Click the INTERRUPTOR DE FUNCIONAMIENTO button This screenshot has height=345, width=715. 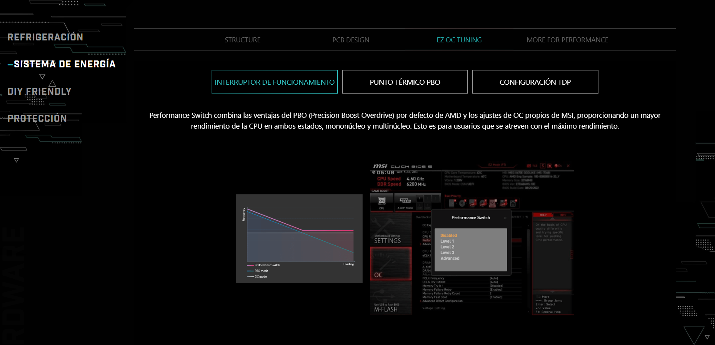275,82
